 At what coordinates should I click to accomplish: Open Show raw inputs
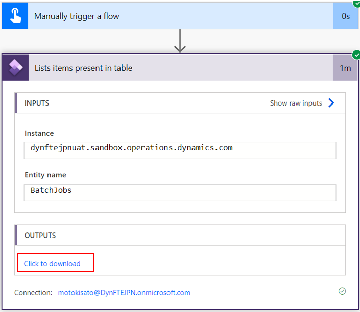(296, 103)
